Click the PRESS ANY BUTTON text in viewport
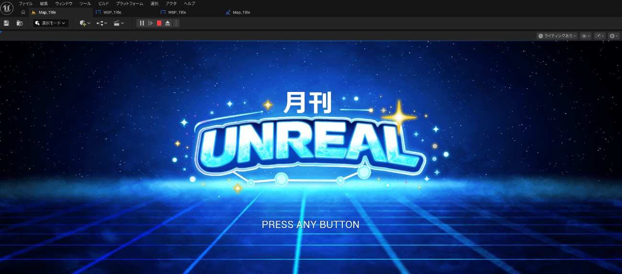The height and width of the screenshot is (274, 622). (310, 225)
